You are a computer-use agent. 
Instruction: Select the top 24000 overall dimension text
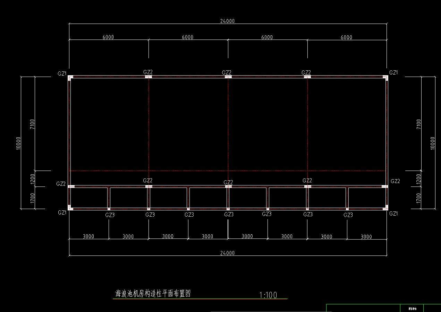[227, 21]
